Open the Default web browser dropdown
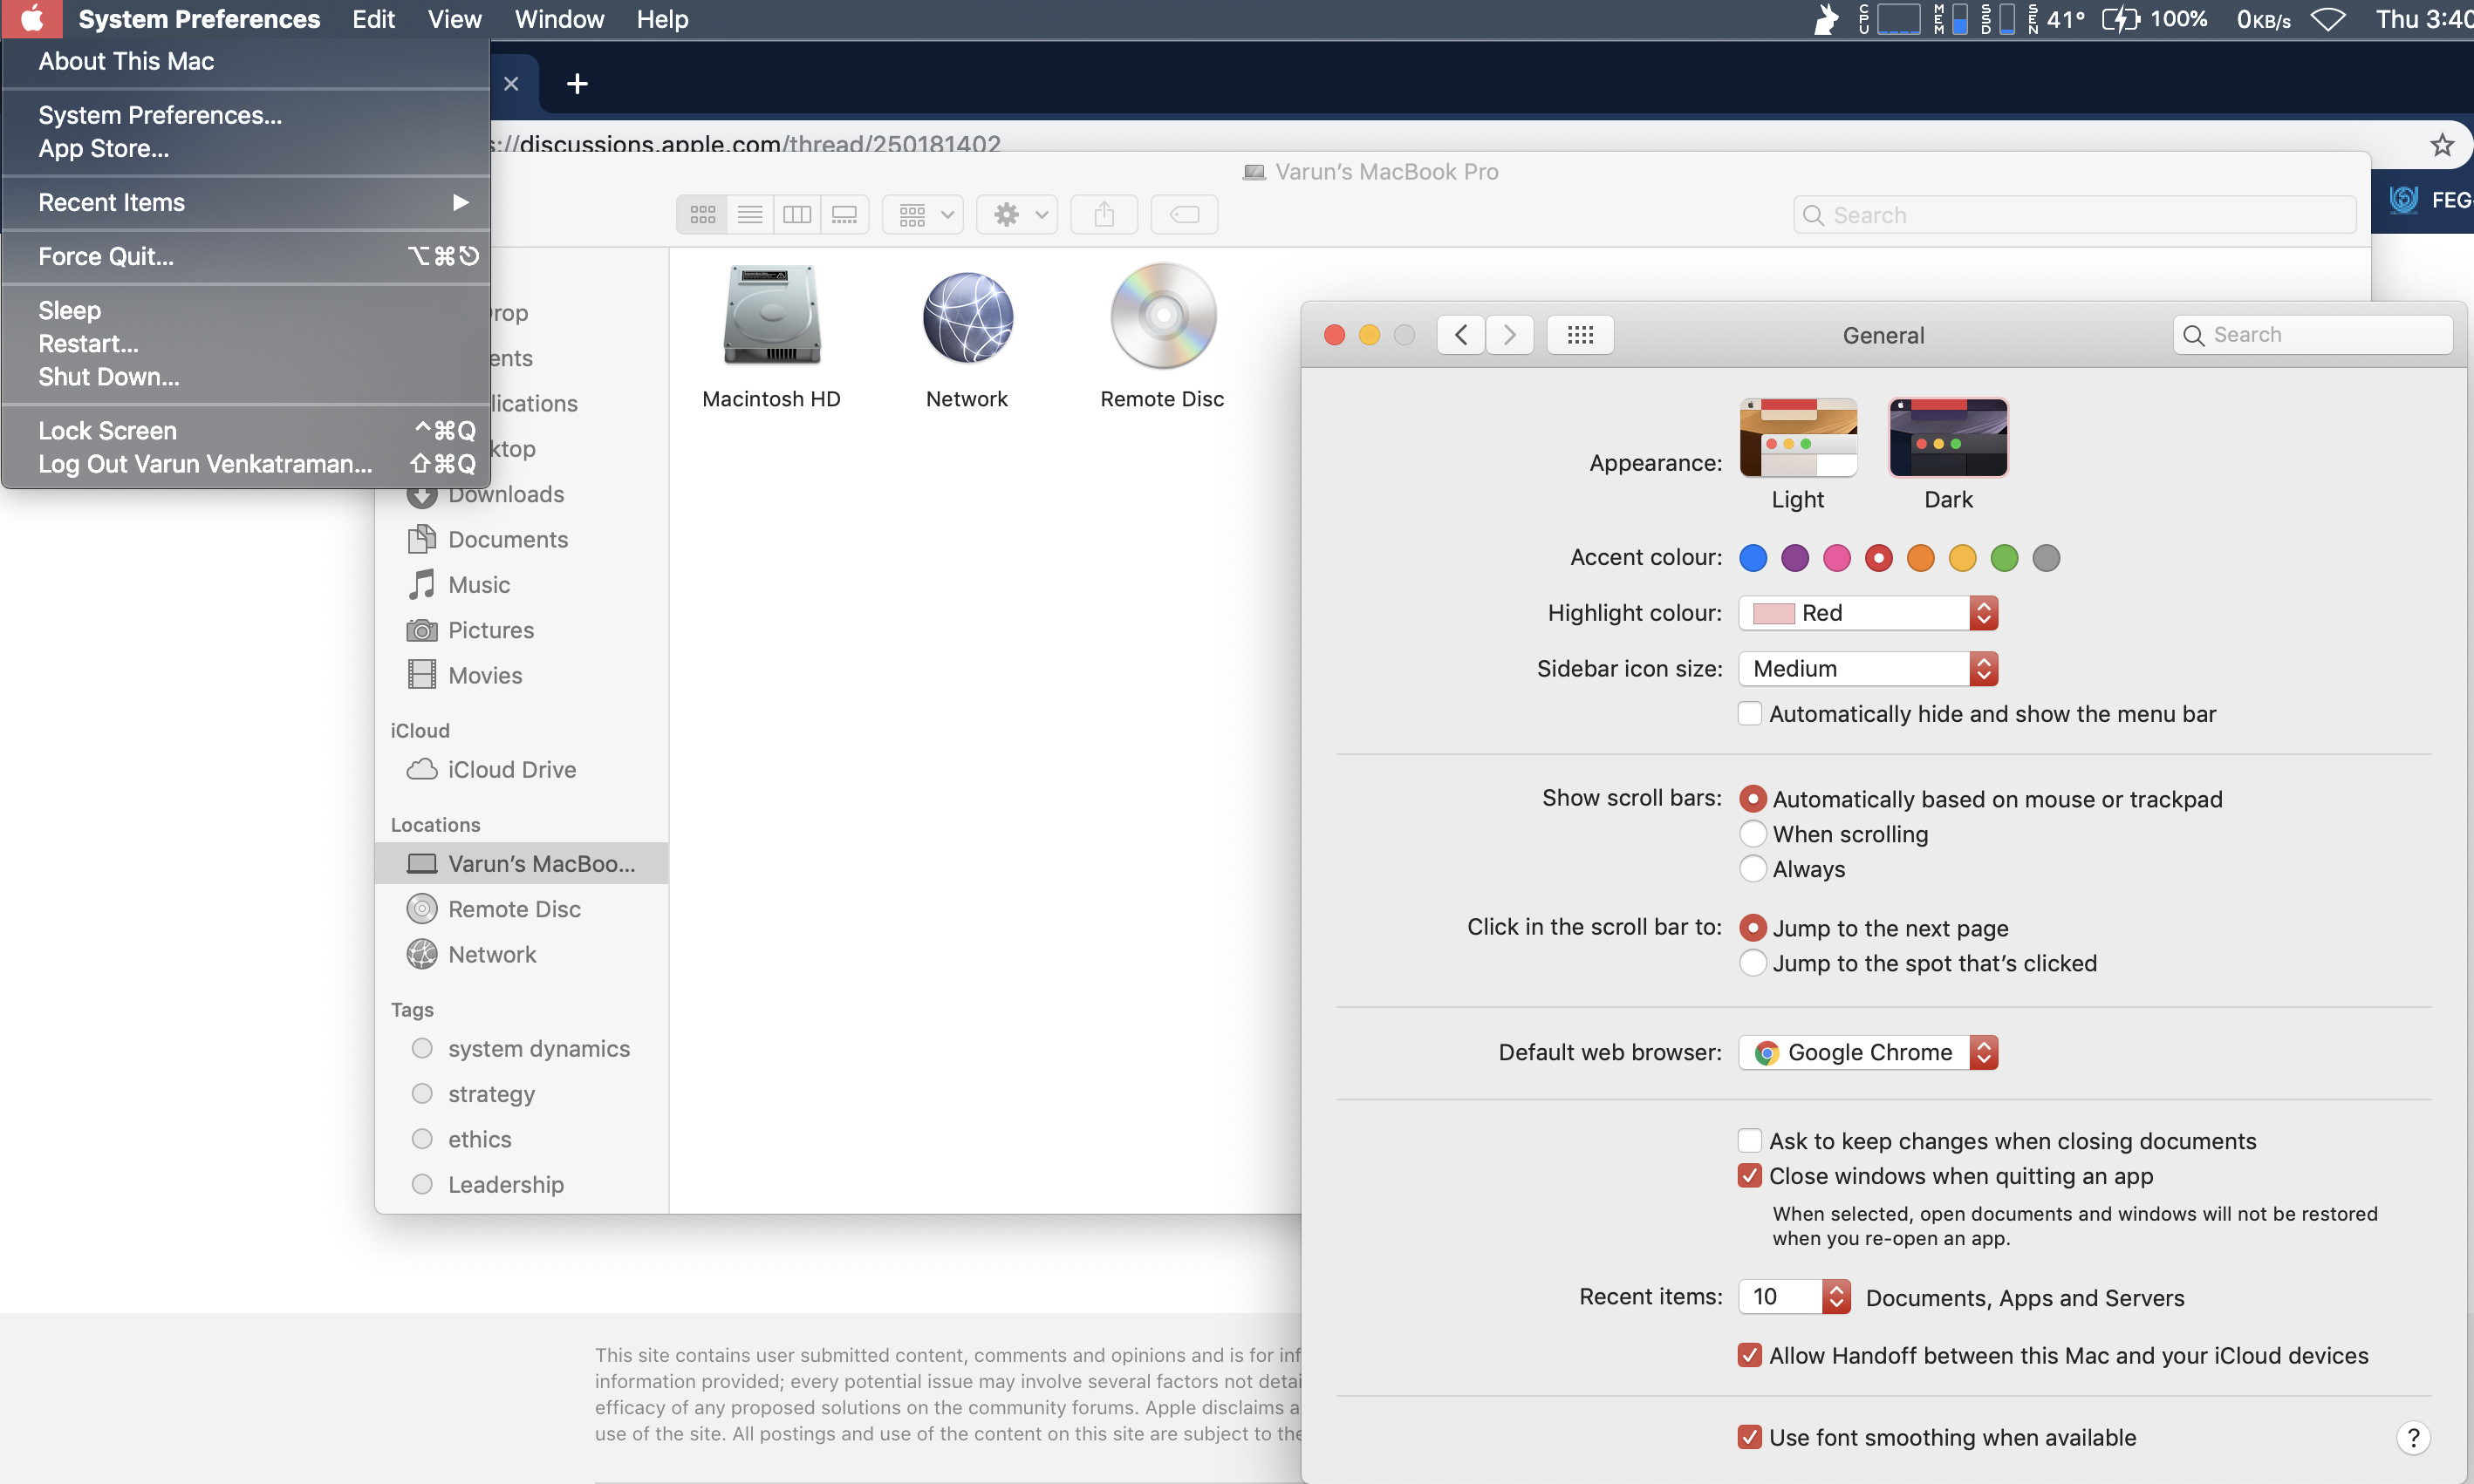 point(1868,1052)
